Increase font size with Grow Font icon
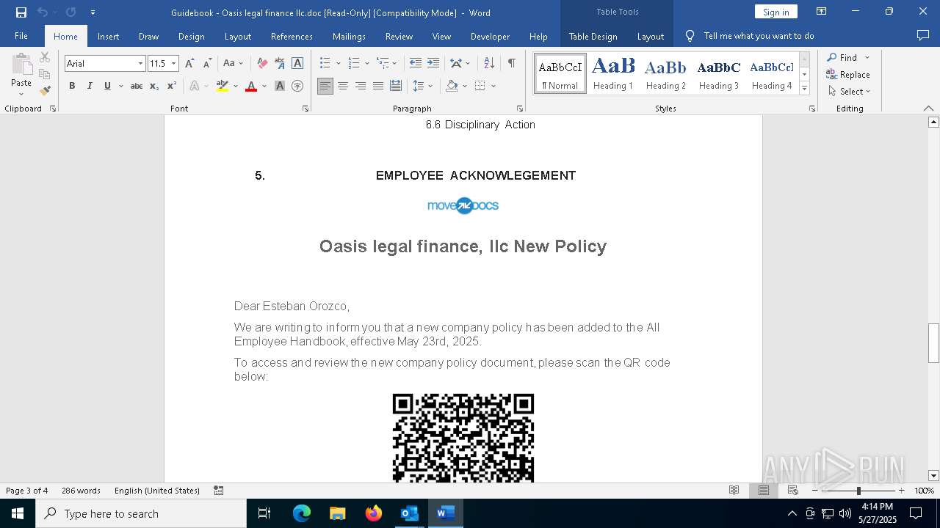The height and width of the screenshot is (528, 940). 190,64
